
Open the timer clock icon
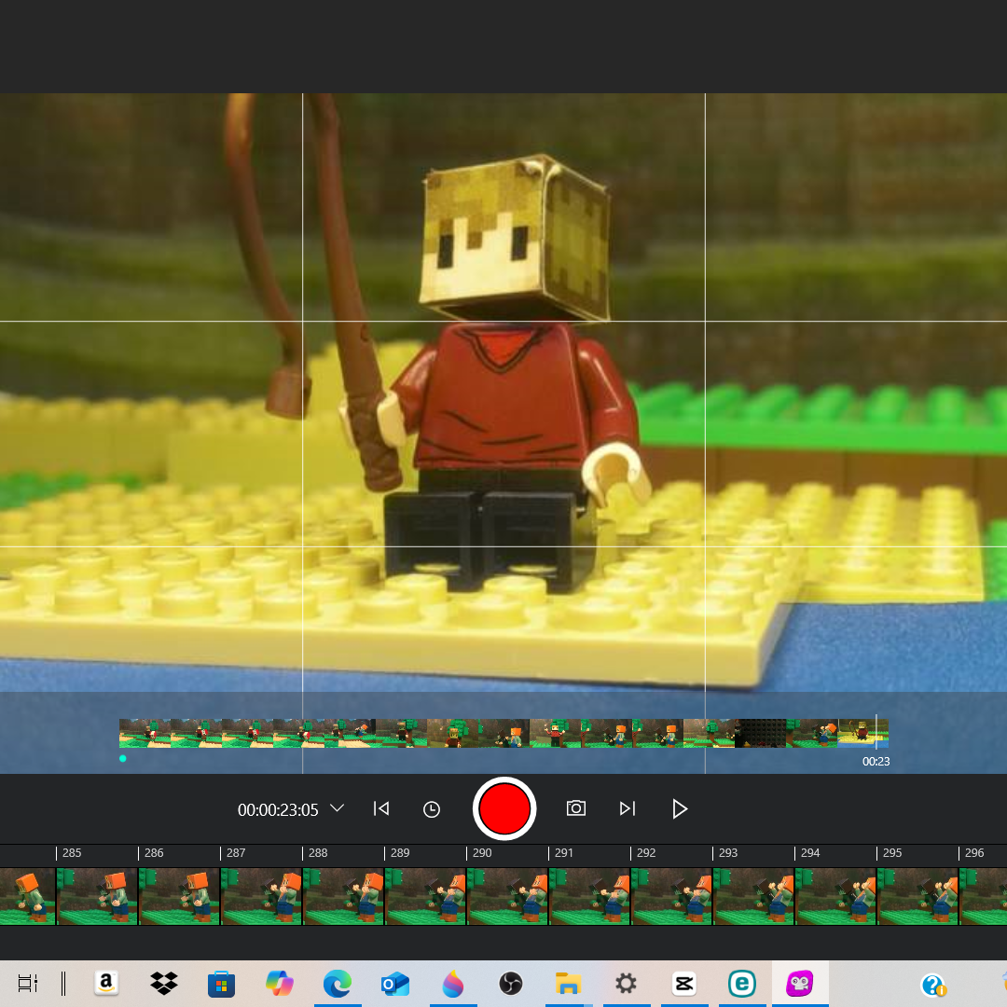[x=432, y=809]
